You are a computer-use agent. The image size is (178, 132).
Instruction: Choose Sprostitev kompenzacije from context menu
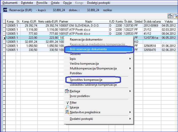(86, 80)
